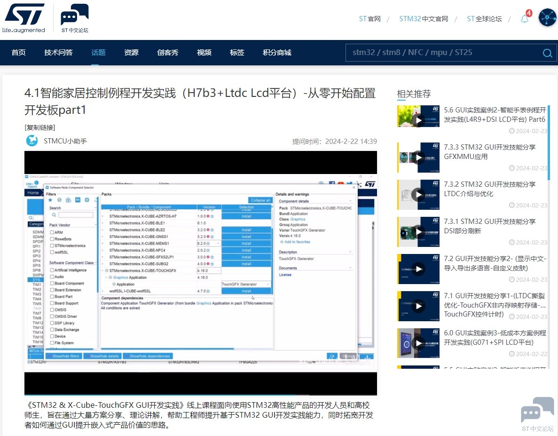Open the notification bell with badge 4
The width and height of the screenshot is (558, 436).
coord(526,17)
